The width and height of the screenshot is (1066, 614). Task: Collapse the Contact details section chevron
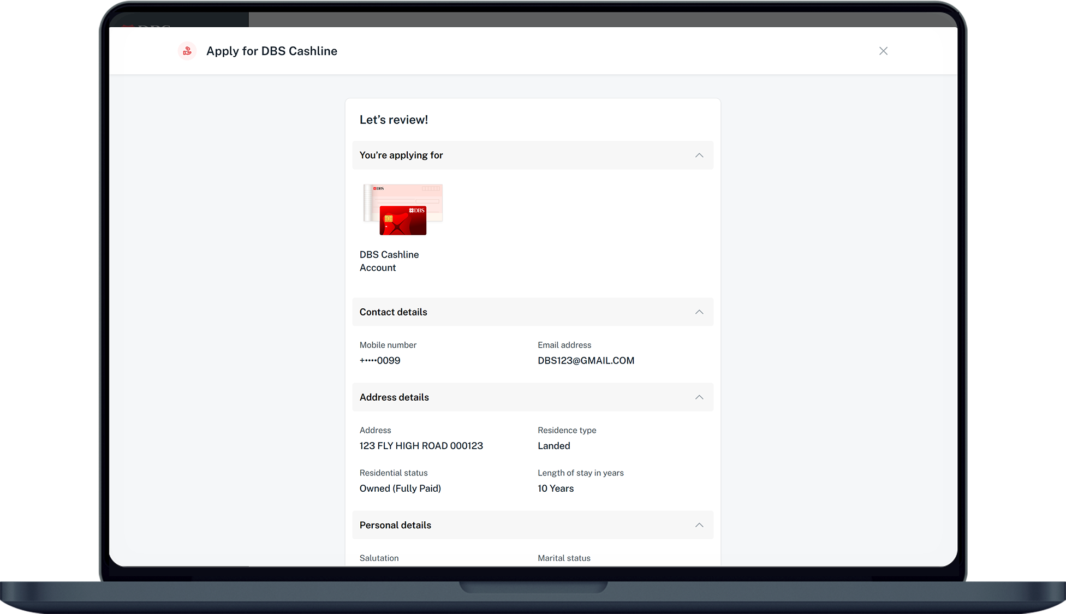click(699, 312)
